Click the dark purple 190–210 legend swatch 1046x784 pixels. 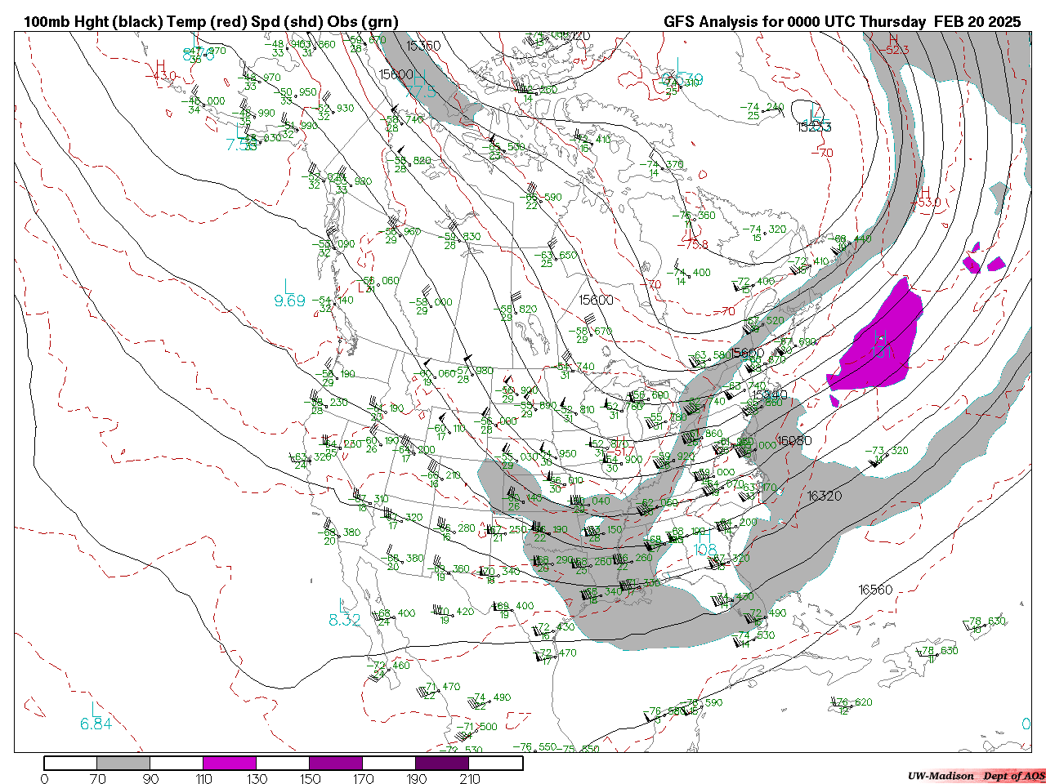pyautogui.click(x=442, y=763)
